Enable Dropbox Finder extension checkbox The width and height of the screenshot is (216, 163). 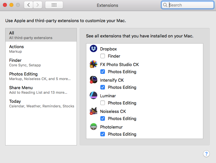click(x=103, y=56)
